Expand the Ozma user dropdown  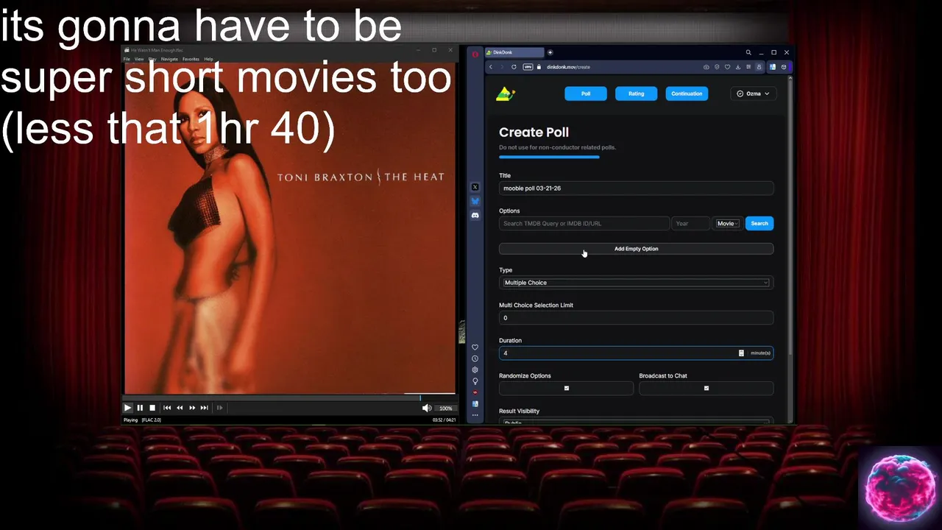[753, 93]
